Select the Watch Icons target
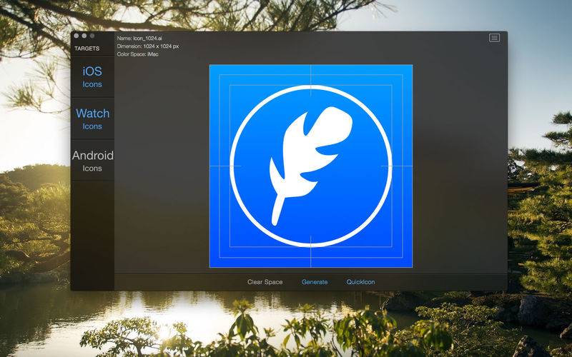Viewport: 572px width, 357px height. [92, 119]
